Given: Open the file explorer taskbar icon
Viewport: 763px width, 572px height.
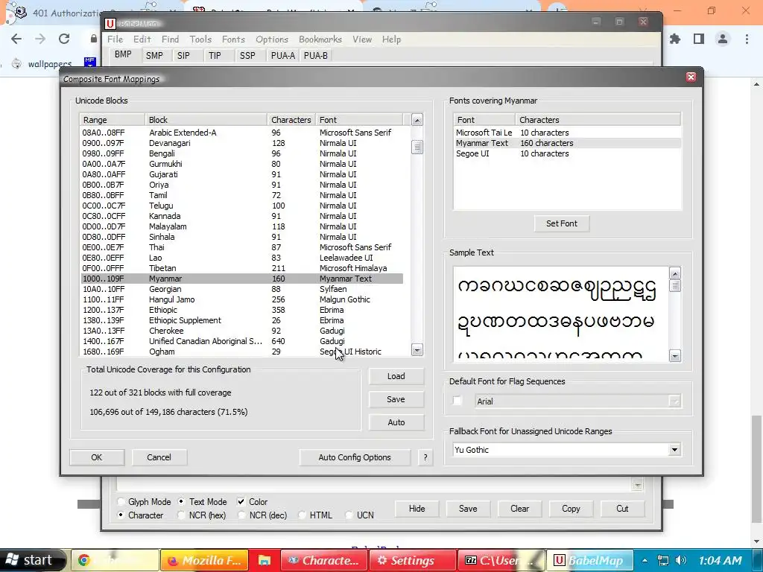Looking at the screenshot, I should point(265,560).
